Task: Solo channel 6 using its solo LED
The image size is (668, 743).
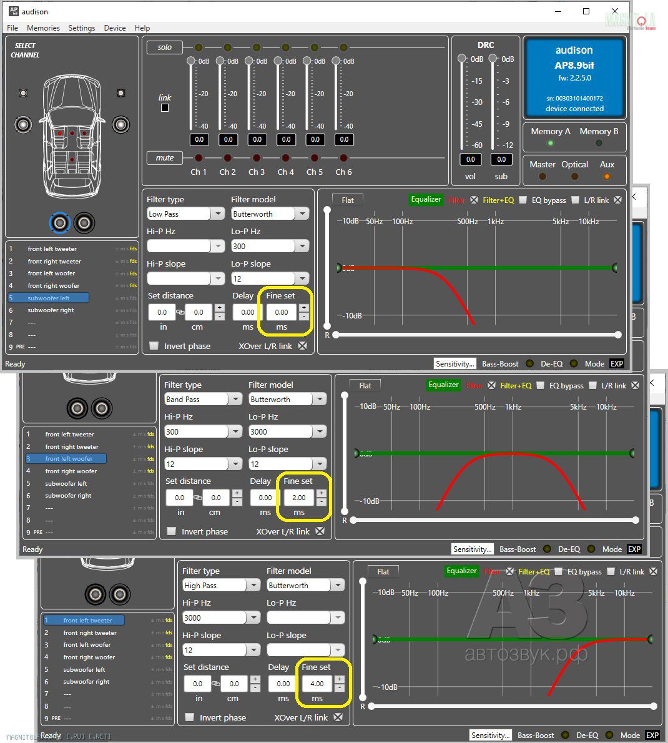Action: pyautogui.click(x=343, y=47)
